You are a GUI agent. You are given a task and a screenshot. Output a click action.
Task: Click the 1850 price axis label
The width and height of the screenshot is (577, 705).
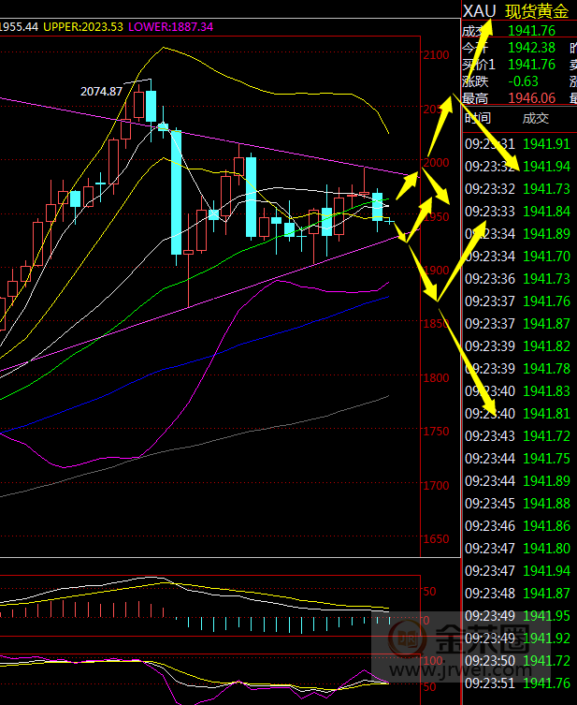(x=436, y=324)
